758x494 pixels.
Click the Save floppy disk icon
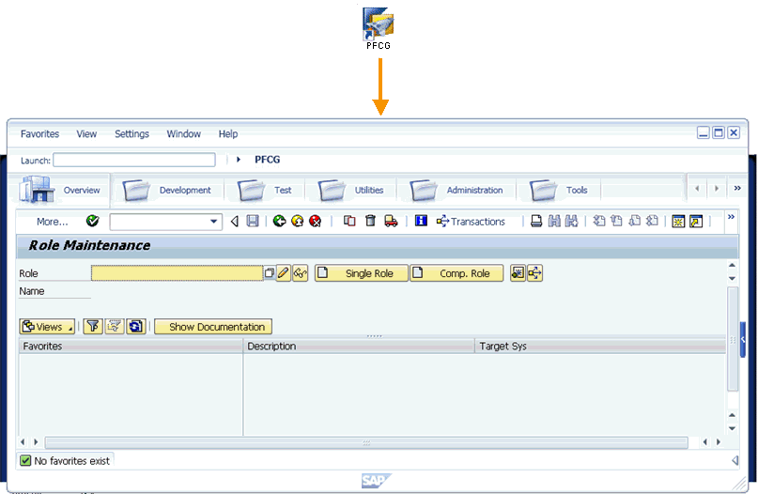(x=253, y=221)
